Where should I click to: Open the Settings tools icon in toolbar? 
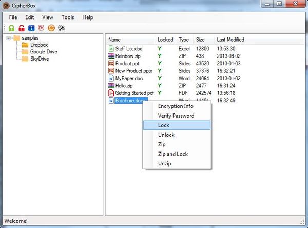tap(61, 28)
